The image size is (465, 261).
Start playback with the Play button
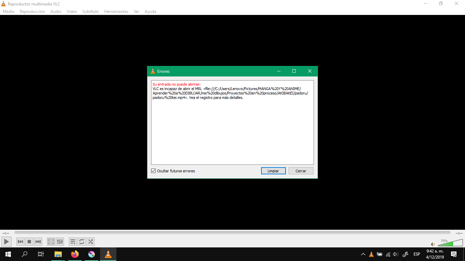6,242
